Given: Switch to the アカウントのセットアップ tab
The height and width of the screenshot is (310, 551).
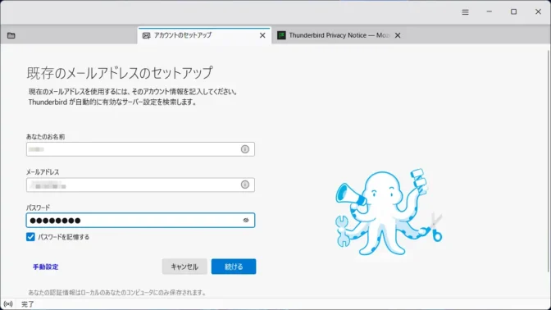Looking at the screenshot, I should 204,35.
